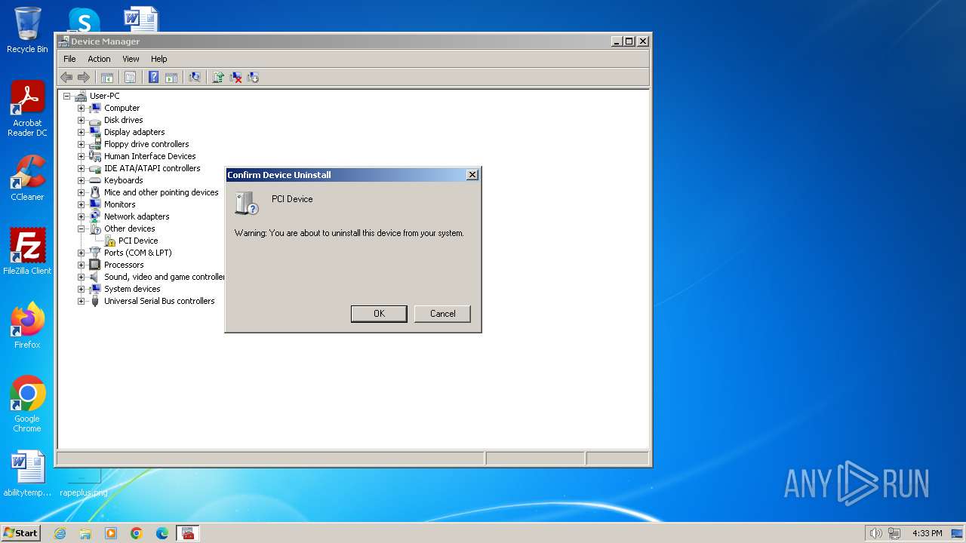
Task: Click the Edge icon in taskbar
Action: [x=162, y=533]
